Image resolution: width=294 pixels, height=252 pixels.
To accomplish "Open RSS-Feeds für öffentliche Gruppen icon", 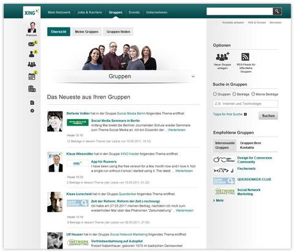I will [245, 57].
